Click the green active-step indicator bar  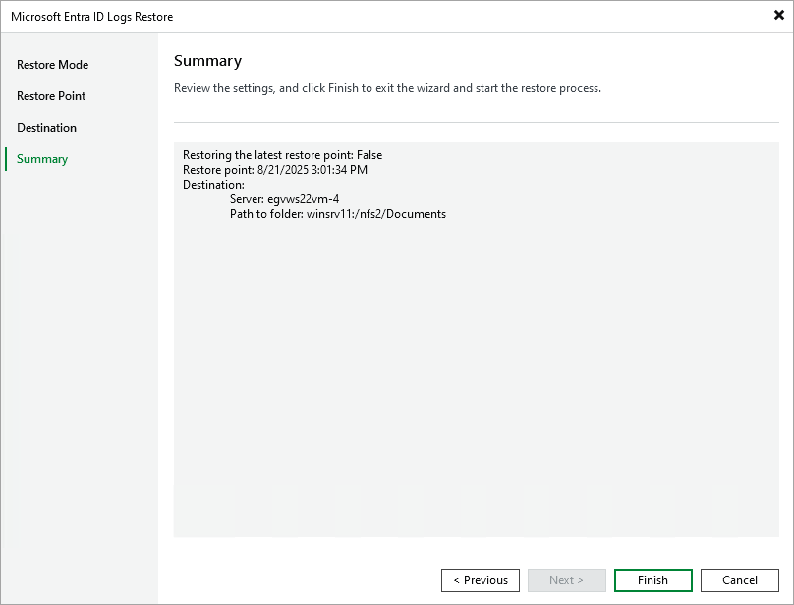click(x=4, y=158)
